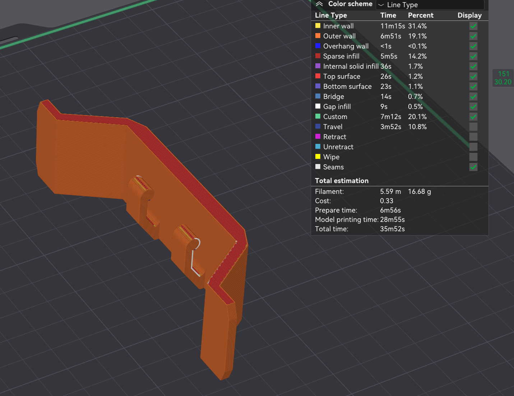This screenshot has width=514, height=396.
Task: Click the orange Outer wall legend icon
Action: 318,36
